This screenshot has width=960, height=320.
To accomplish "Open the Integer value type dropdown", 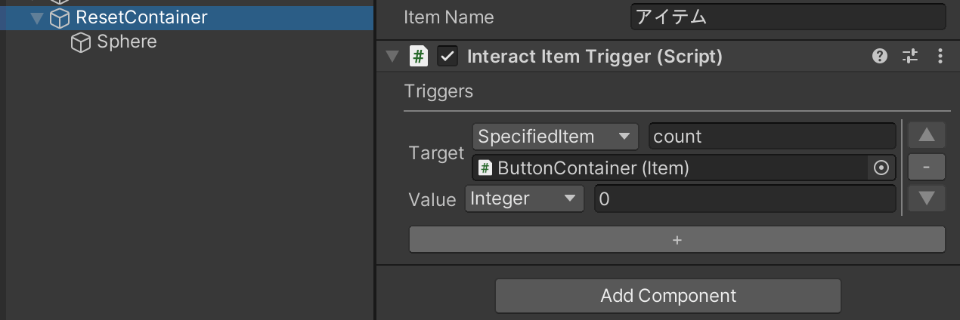I will coord(525,198).
